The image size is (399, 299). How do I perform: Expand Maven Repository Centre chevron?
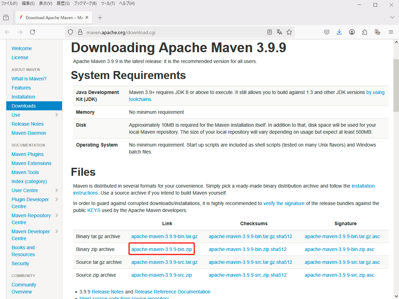(x=57, y=215)
